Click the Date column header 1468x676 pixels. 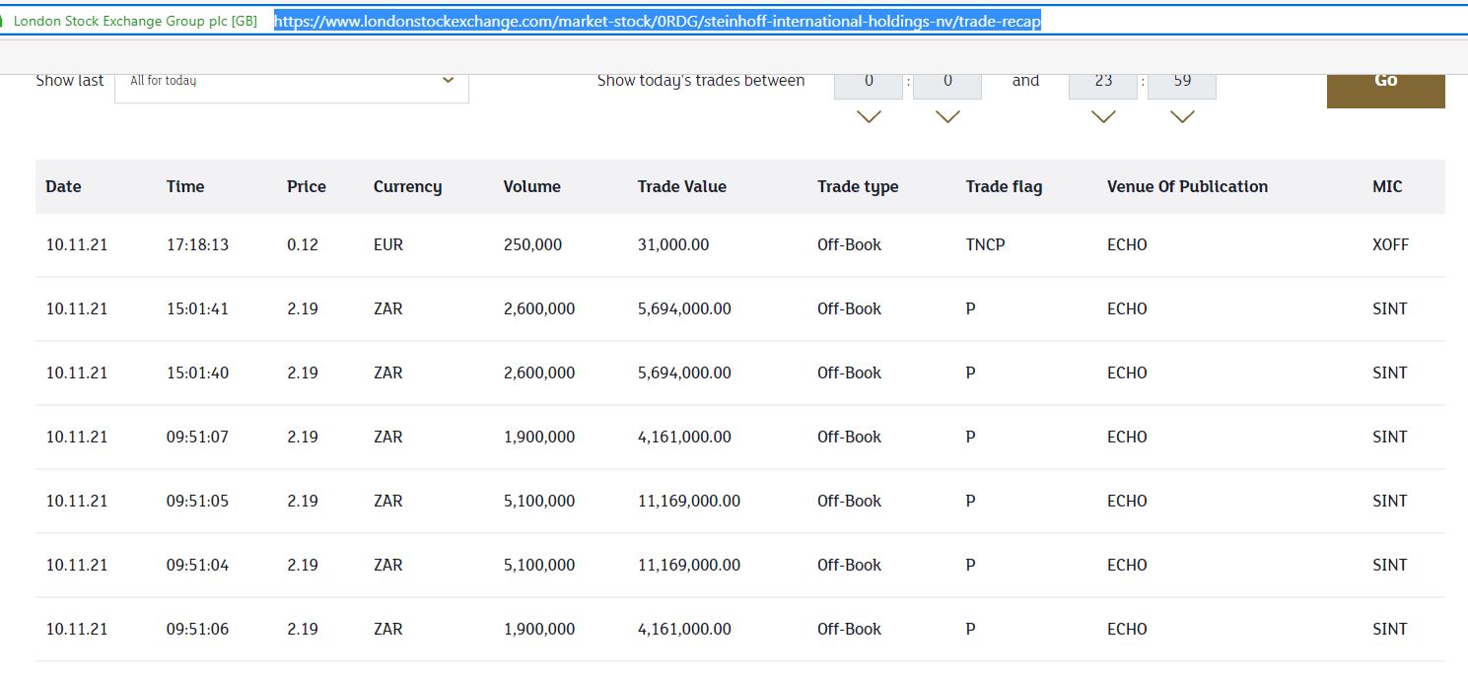pyautogui.click(x=63, y=186)
